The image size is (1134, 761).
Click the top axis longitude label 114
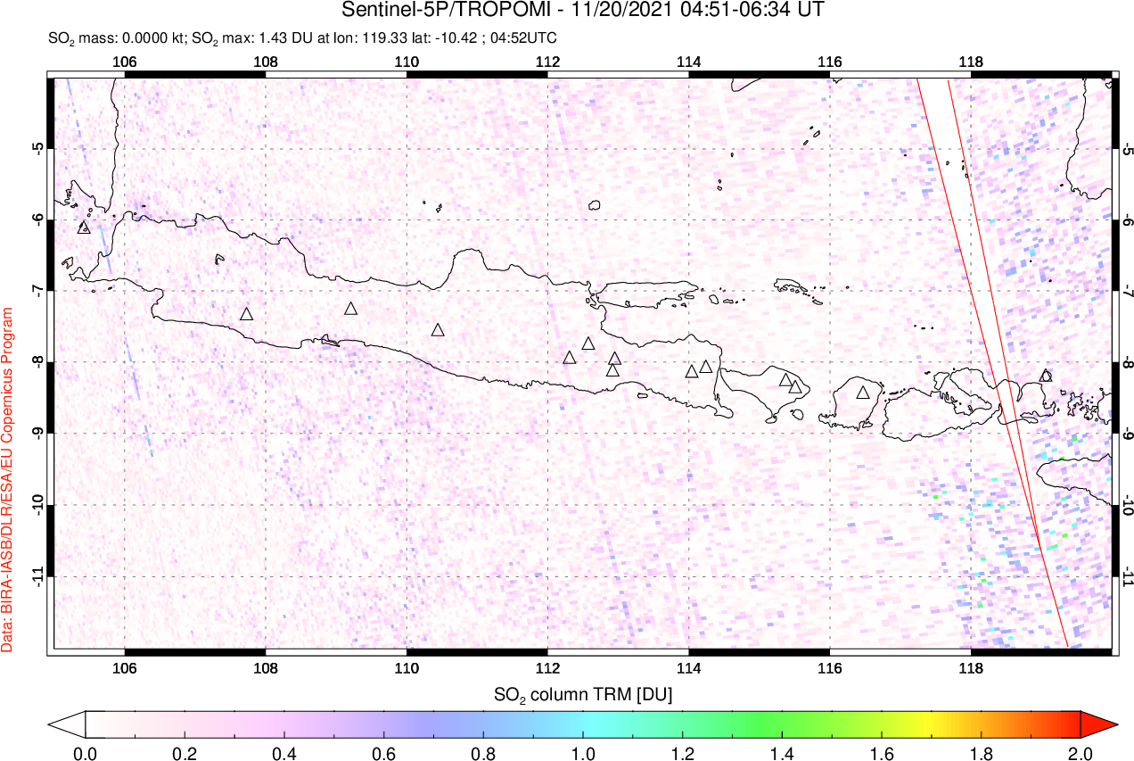click(x=688, y=62)
